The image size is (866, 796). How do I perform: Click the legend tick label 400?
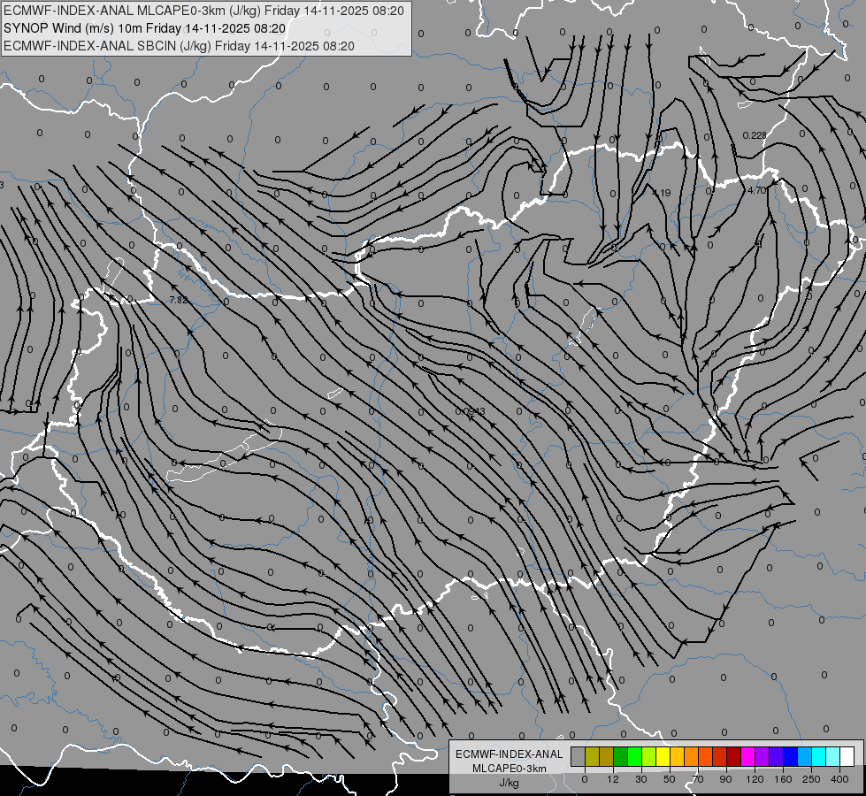click(839, 779)
